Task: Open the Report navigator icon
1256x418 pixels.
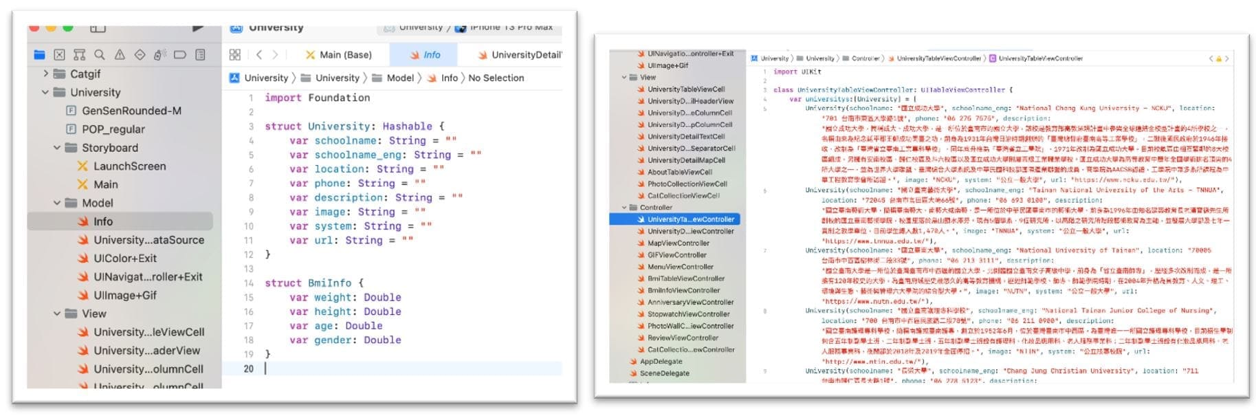Action: tap(200, 54)
